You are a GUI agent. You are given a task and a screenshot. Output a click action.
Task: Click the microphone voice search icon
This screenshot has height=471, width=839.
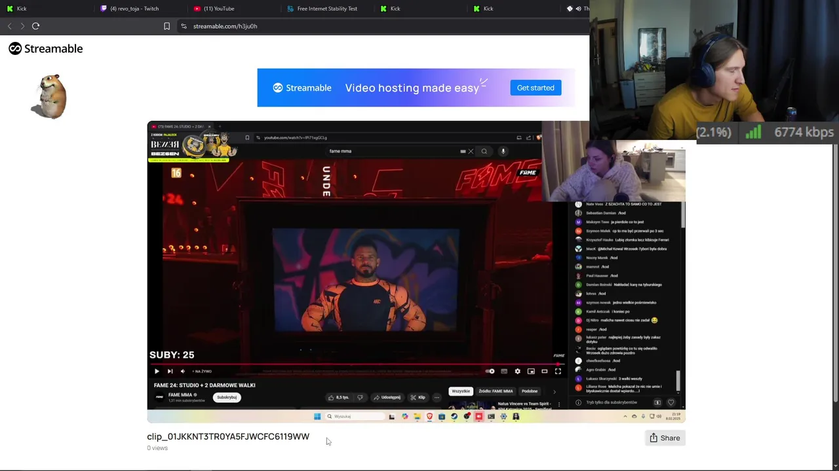pyautogui.click(x=503, y=151)
